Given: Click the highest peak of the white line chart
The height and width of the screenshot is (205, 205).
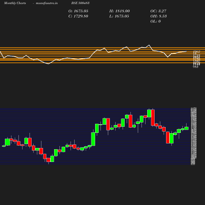Looking at the screenshot, I should pos(149,45).
